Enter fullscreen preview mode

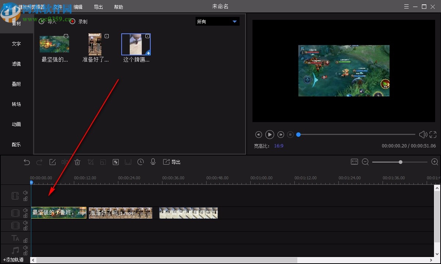433,135
